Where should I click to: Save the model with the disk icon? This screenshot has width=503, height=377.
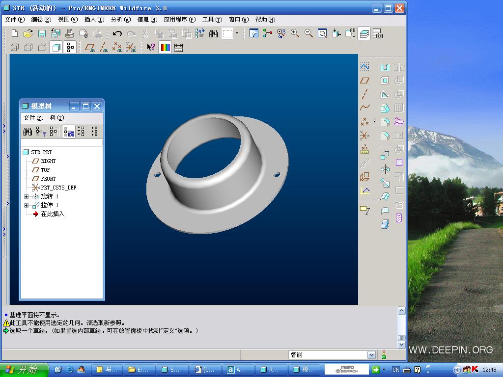coord(42,33)
